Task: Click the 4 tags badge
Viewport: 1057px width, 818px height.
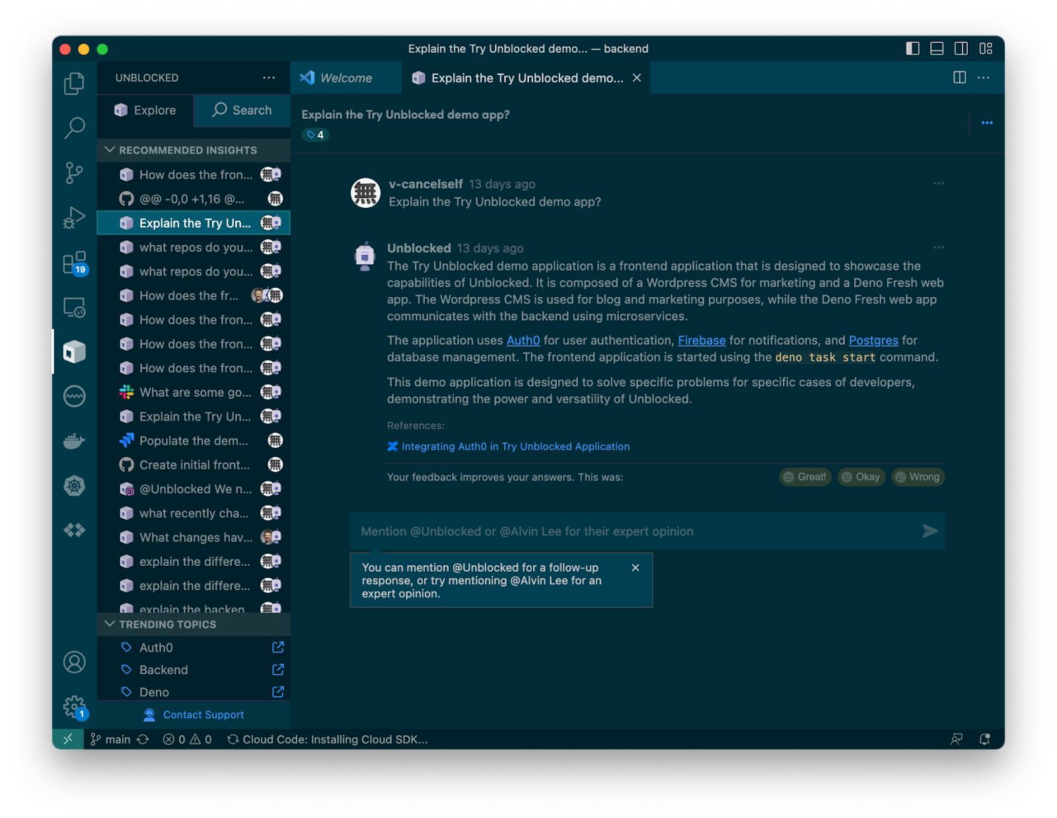Action: (x=315, y=135)
